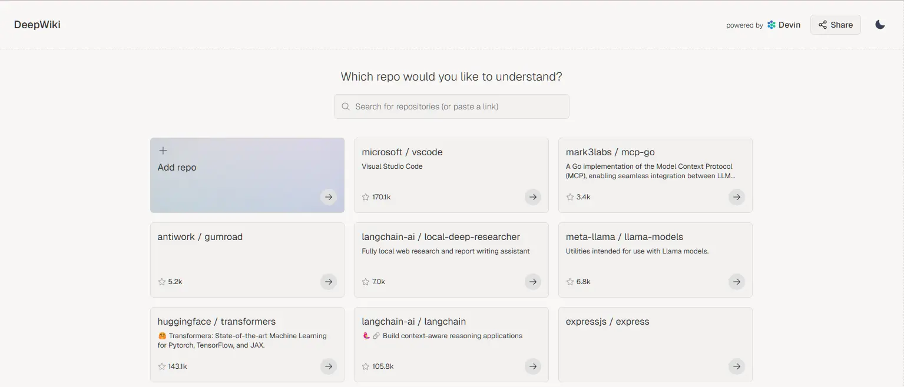Click the star icon on gumroad card
The width and height of the screenshot is (904, 387).
click(x=161, y=282)
